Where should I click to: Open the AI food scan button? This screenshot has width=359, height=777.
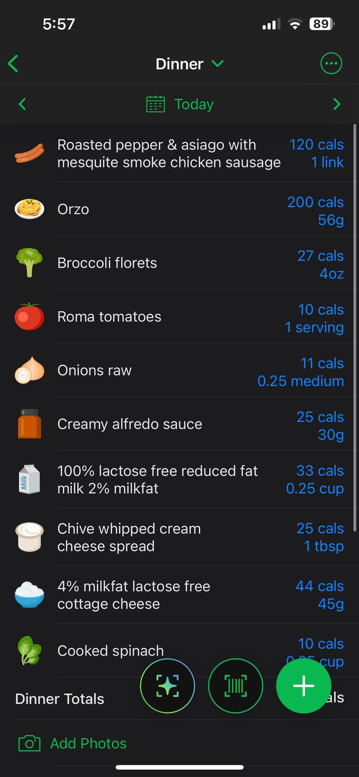pyautogui.click(x=168, y=686)
